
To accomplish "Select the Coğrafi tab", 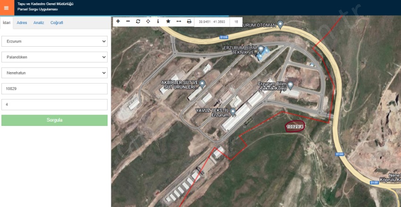I will click(57, 23).
